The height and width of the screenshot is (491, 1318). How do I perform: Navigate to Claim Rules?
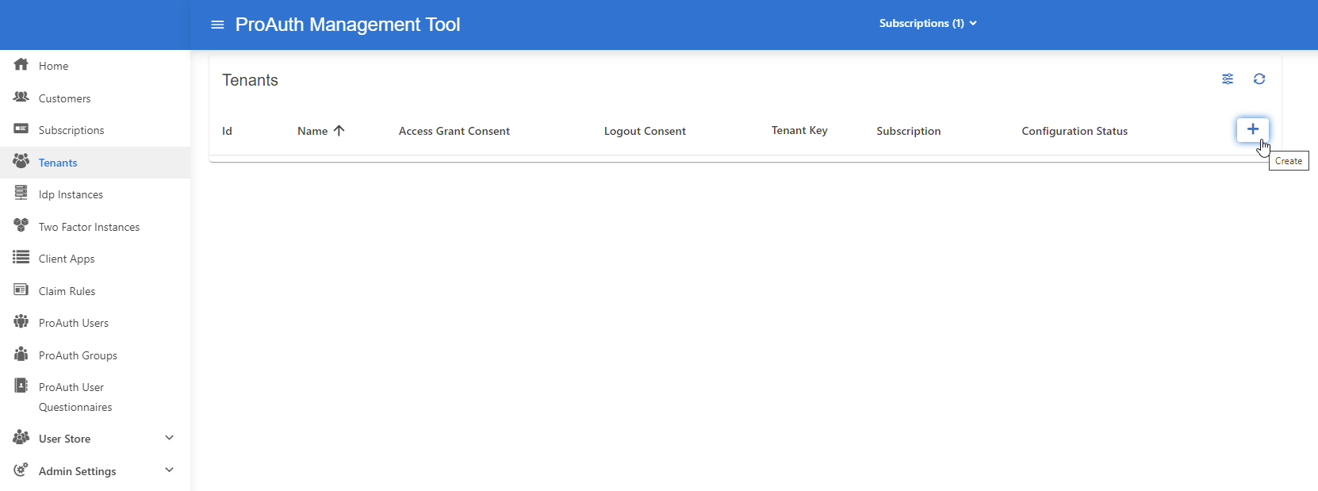[x=67, y=291]
